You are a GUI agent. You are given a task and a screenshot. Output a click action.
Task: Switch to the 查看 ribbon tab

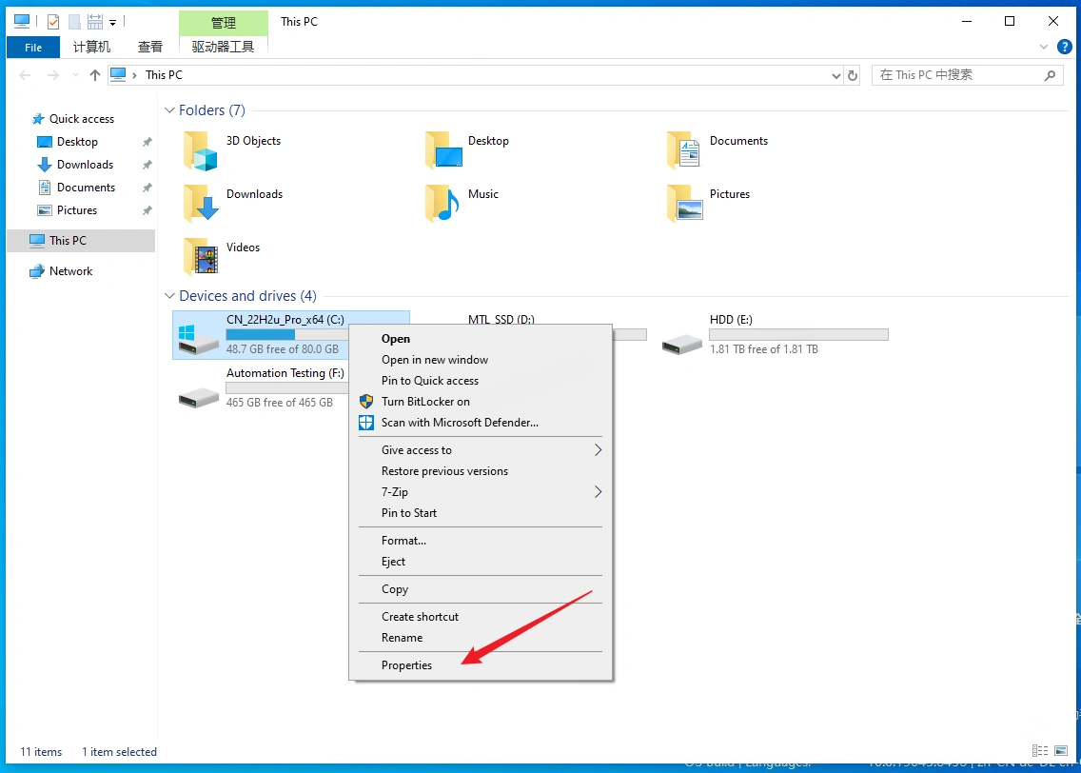coord(149,47)
